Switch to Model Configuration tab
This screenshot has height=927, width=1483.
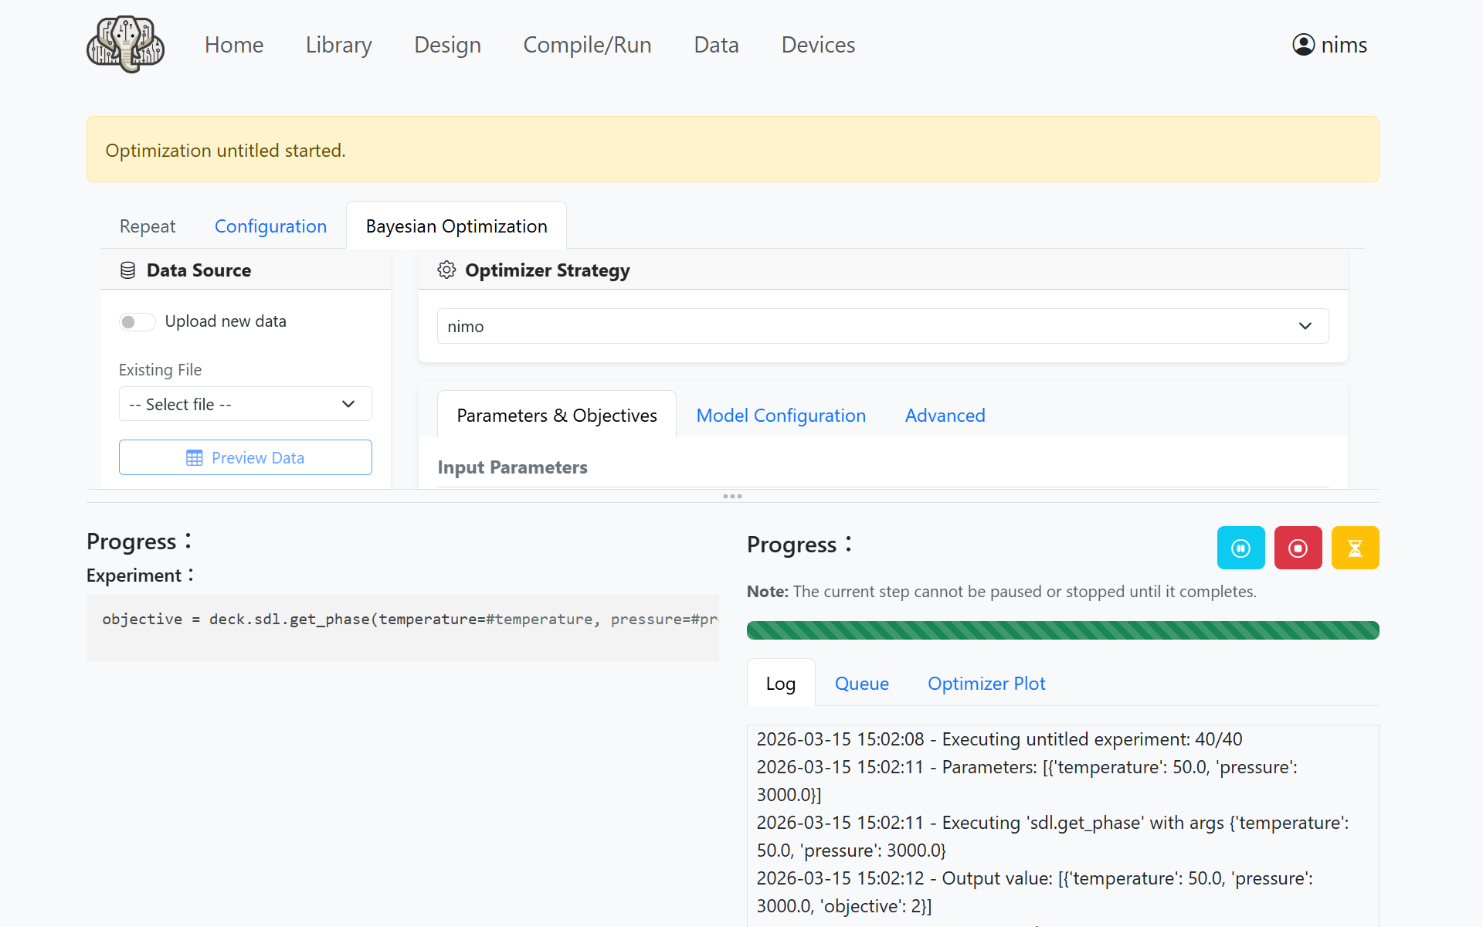[780, 416]
